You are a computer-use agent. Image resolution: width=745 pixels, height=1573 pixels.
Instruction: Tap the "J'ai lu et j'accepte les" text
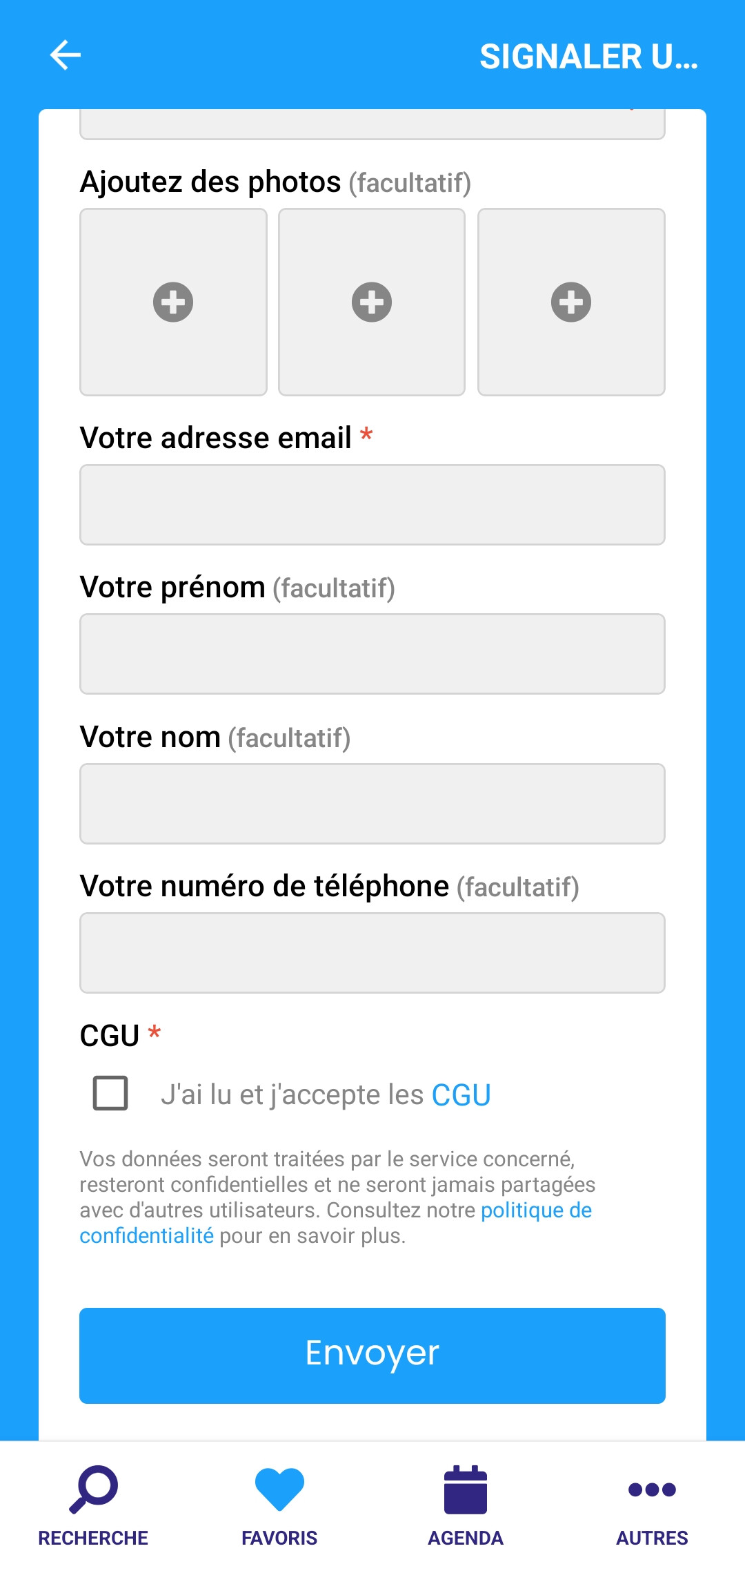click(292, 1095)
